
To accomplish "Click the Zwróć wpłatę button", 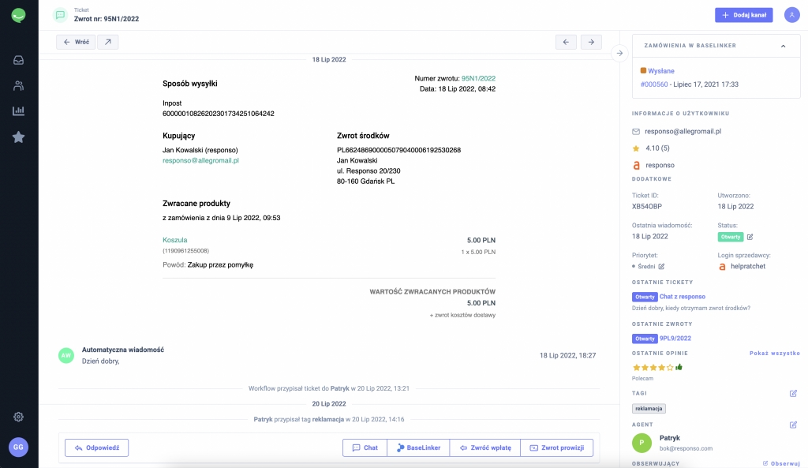I will point(484,447).
